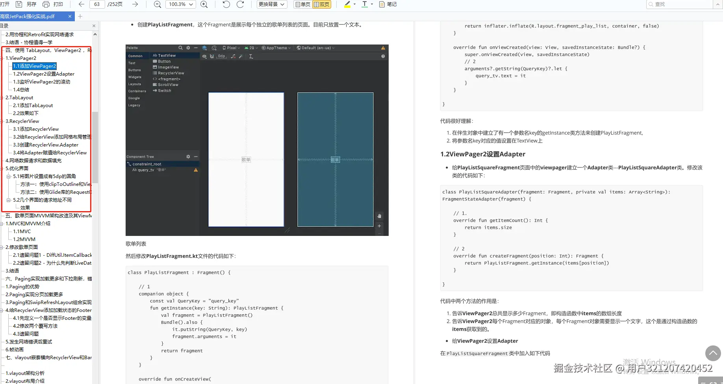Collapse the 2.修改歌单页面 tree node

point(2,247)
